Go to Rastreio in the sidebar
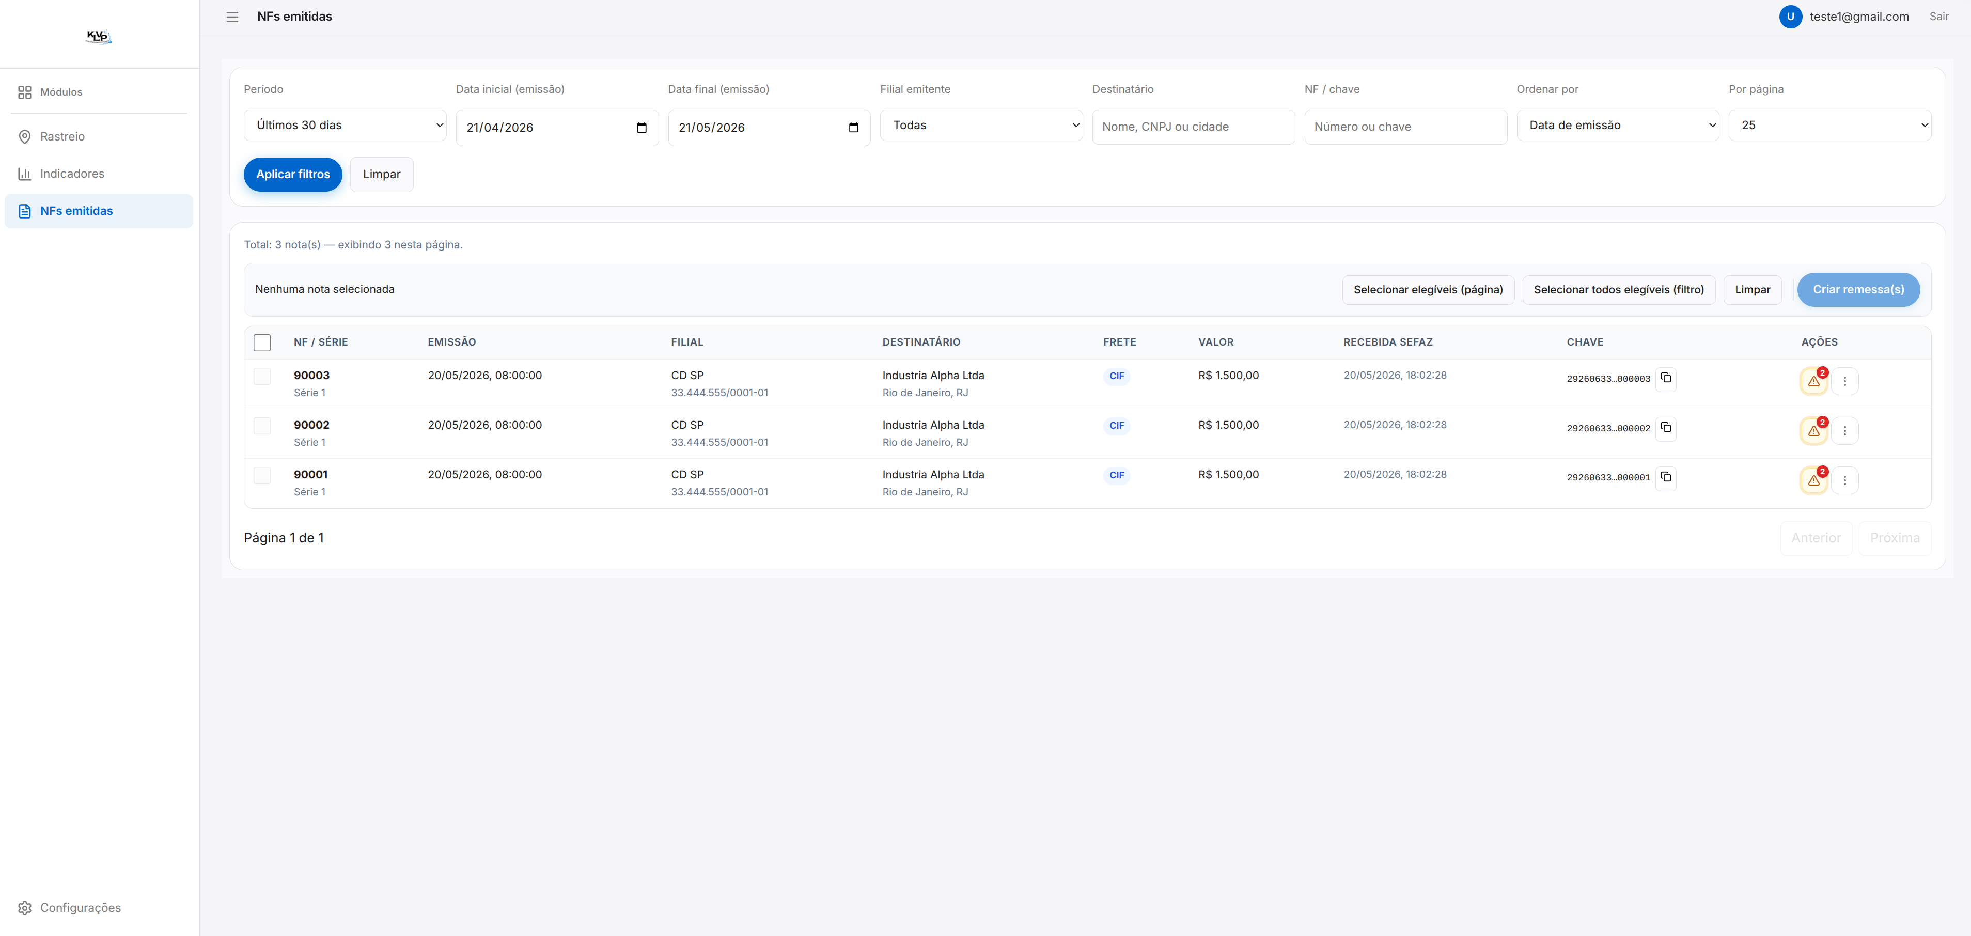1971x936 pixels. click(99, 137)
